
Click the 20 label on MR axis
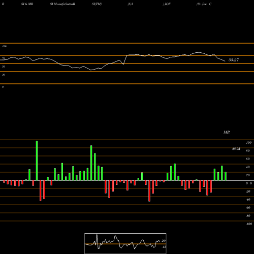pos(248,175)
